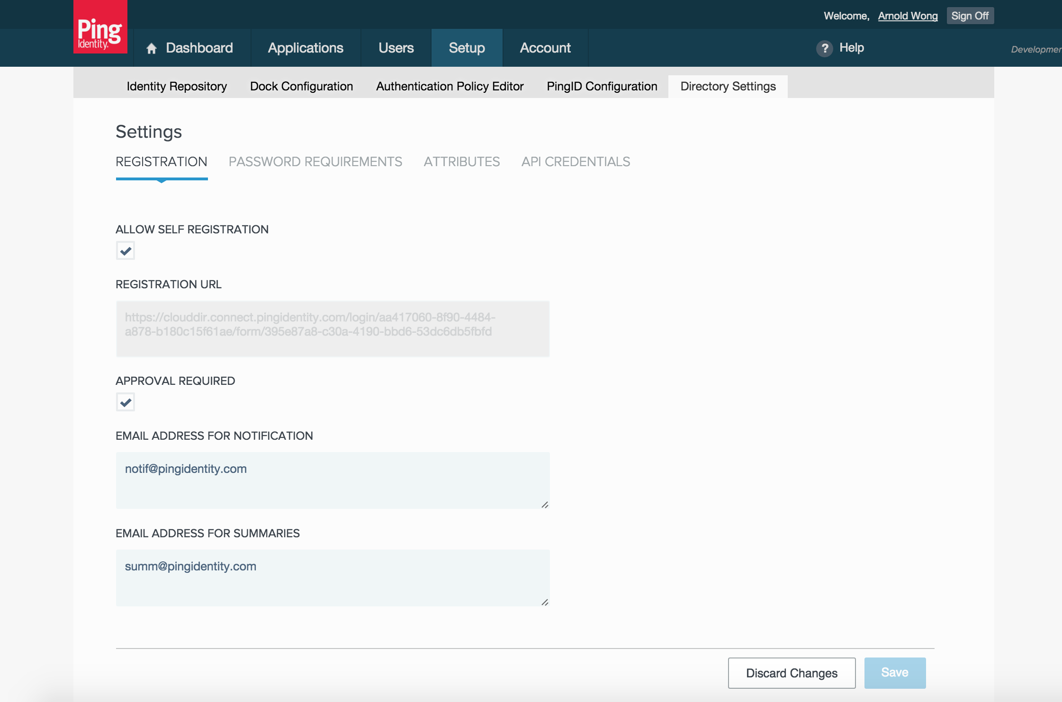The height and width of the screenshot is (702, 1062).
Task: Open the Applications menu
Action: pos(306,48)
